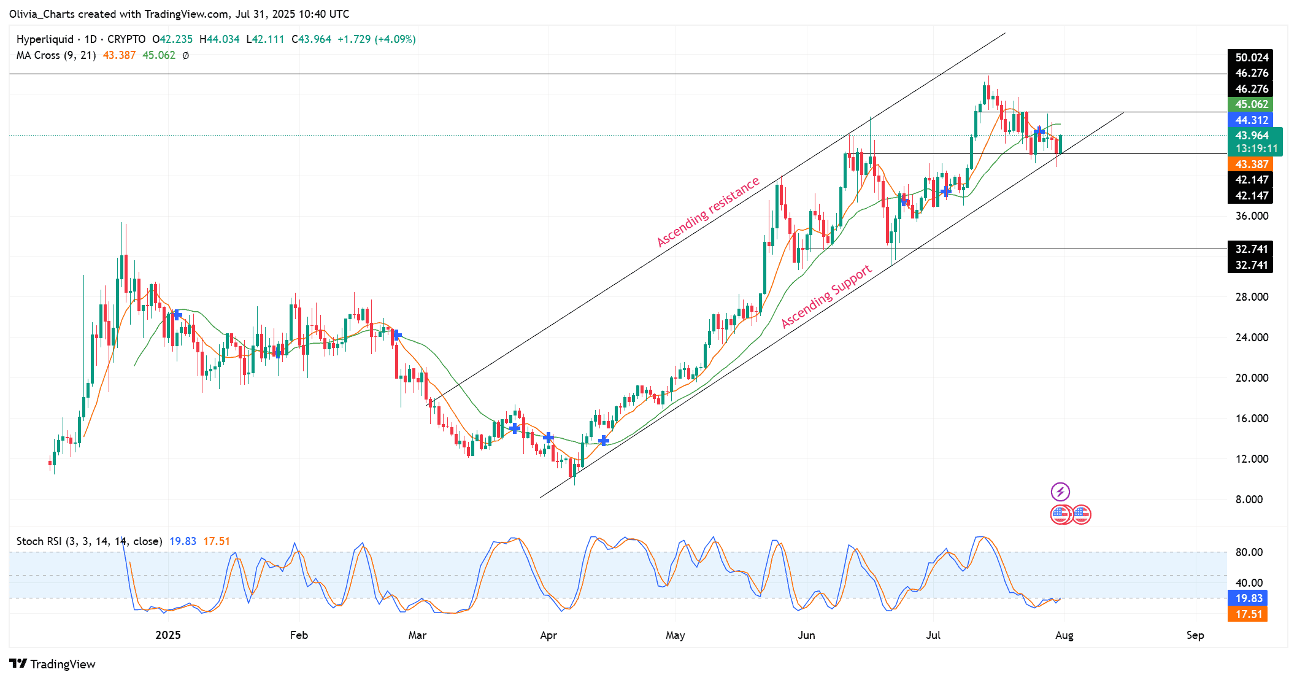Click the close value C43.964 in the legend
1297x680 pixels.
[x=311, y=39]
